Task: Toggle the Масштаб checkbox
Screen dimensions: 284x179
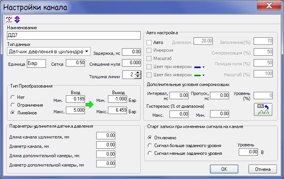Action: [x=149, y=58]
